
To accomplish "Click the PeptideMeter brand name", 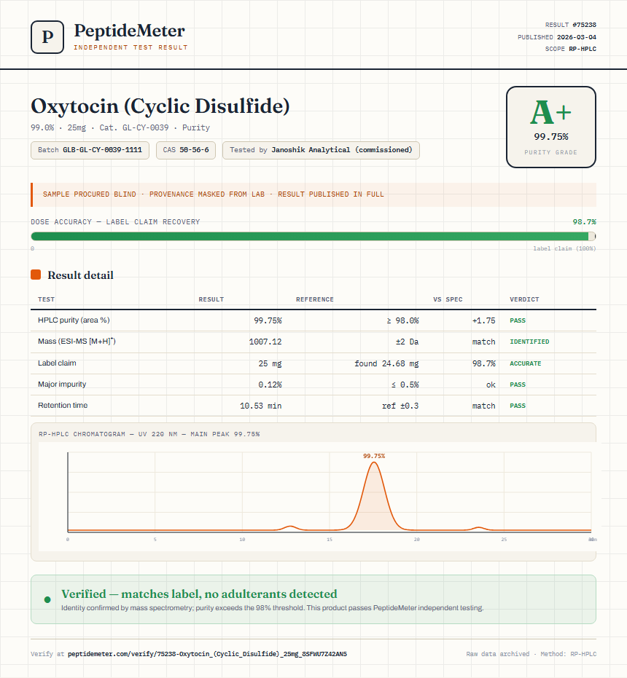I will click(130, 31).
